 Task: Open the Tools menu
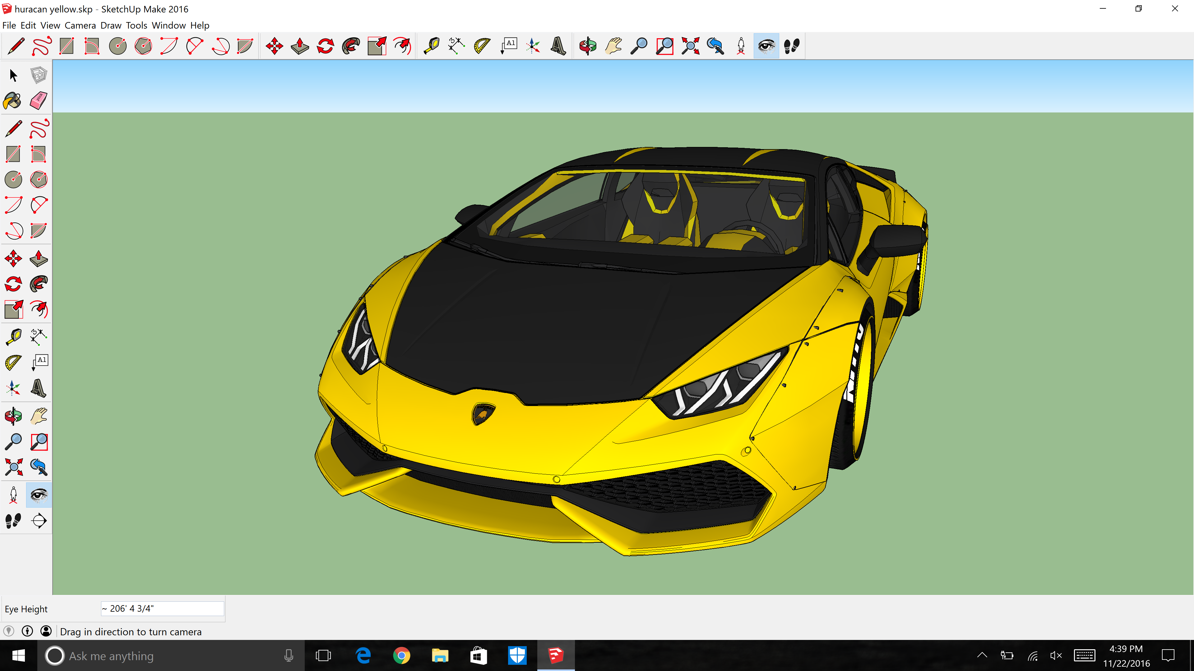(x=137, y=25)
